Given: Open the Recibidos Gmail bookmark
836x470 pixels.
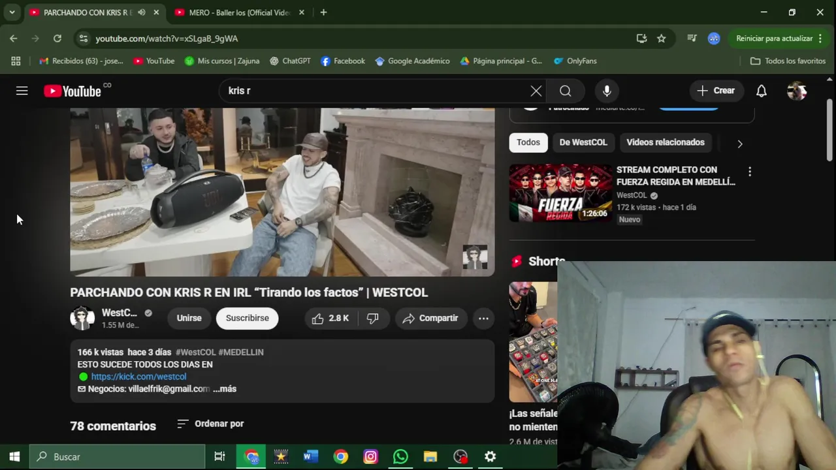Looking at the screenshot, I should (81, 61).
